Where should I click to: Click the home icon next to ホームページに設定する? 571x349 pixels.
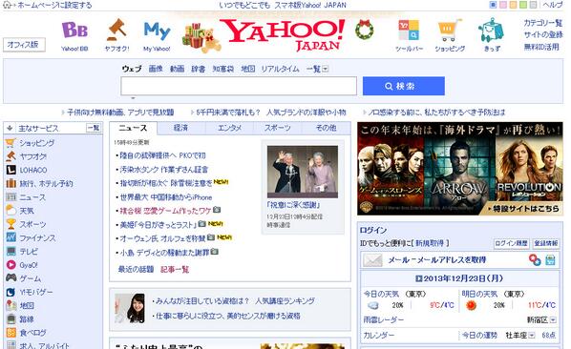[x=7, y=5]
